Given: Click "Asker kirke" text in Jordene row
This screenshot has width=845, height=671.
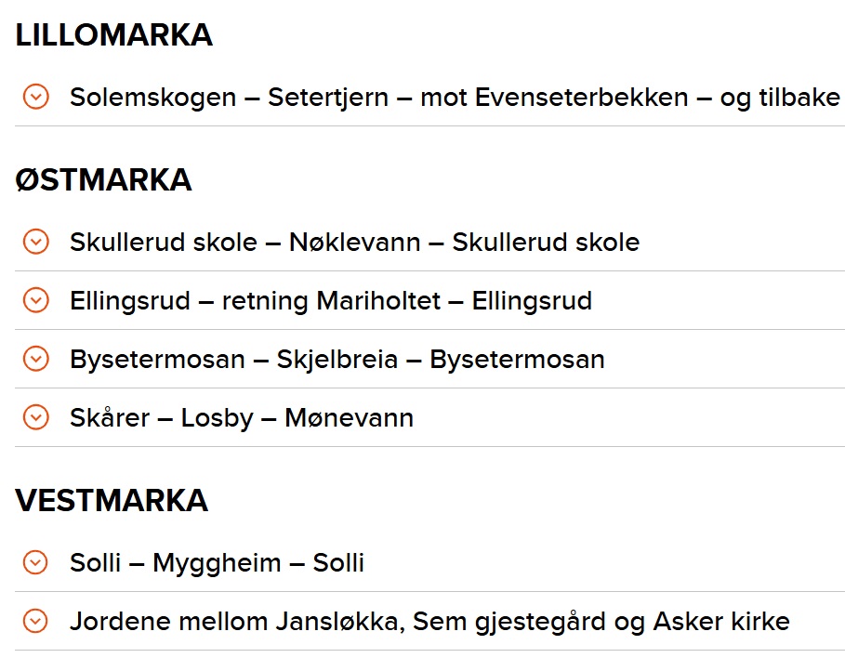Looking at the screenshot, I should (x=721, y=622).
